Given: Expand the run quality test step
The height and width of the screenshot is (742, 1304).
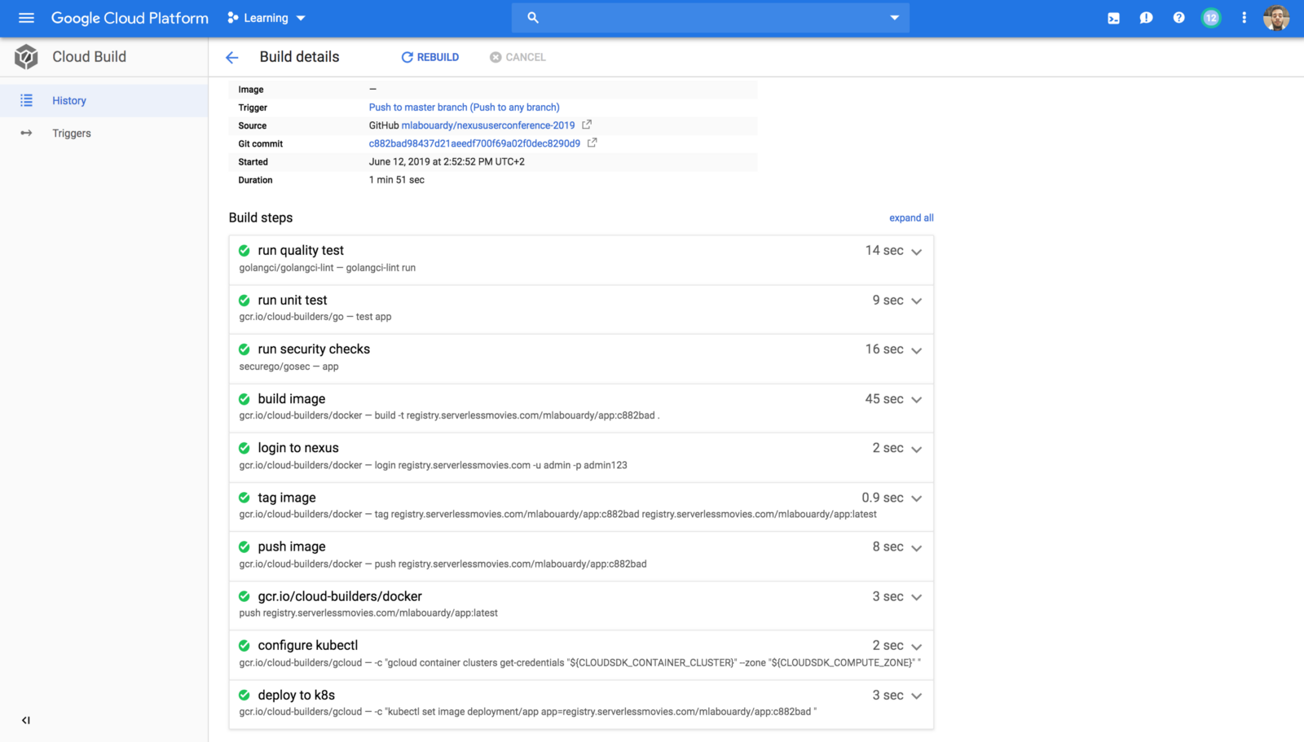Looking at the screenshot, I should (917, 252).
